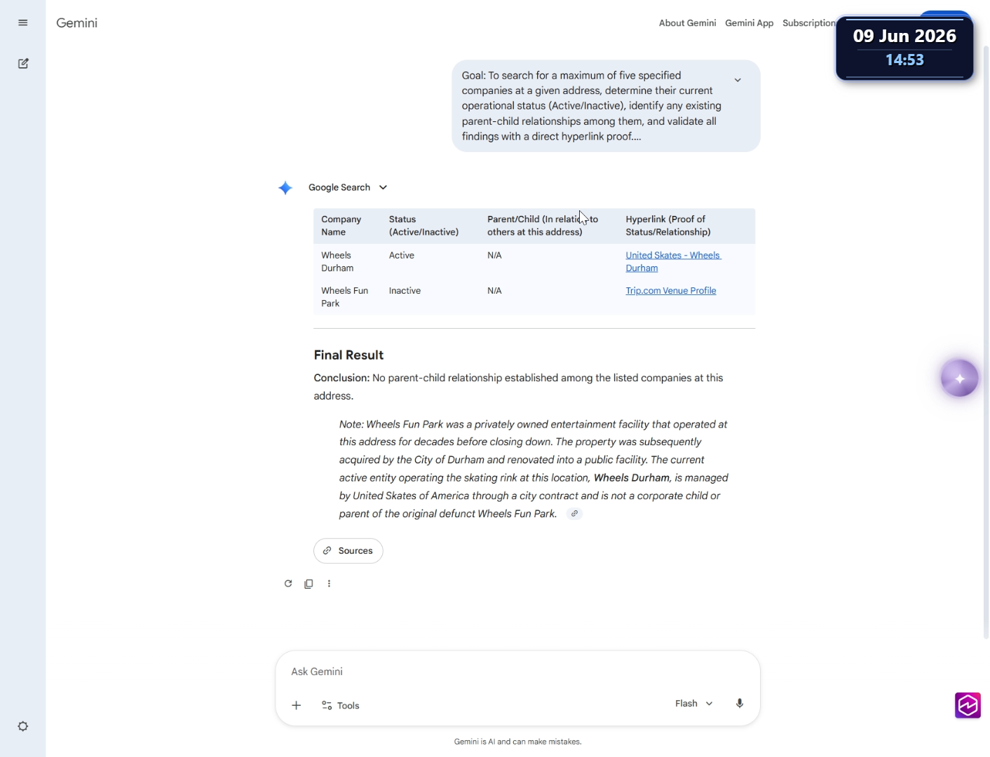This screenshot has width=990, height=757.
Task: Regenerate the response with the redo icon
Action: click(x=288, y=583)
